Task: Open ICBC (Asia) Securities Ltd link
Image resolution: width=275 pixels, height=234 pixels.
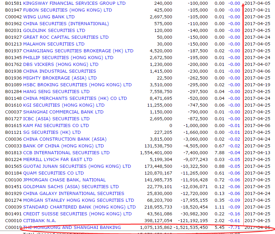Action: 56,119
